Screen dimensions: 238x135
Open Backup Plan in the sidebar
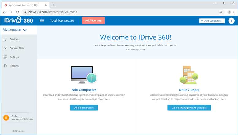point(17,48)
